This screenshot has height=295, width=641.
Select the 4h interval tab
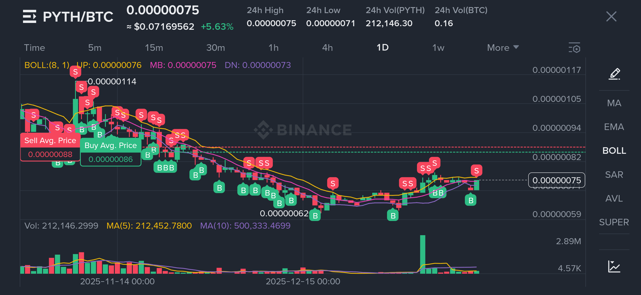(327, 48)
